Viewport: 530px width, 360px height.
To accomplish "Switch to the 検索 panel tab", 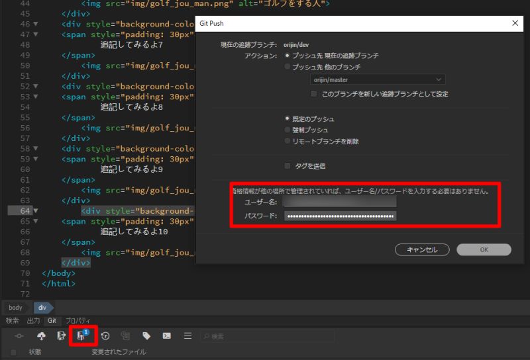I will pos(13,320).
